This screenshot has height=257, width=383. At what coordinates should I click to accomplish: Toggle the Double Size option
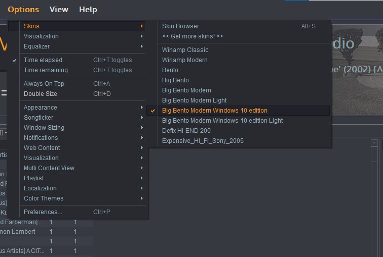tap(76, 94)
